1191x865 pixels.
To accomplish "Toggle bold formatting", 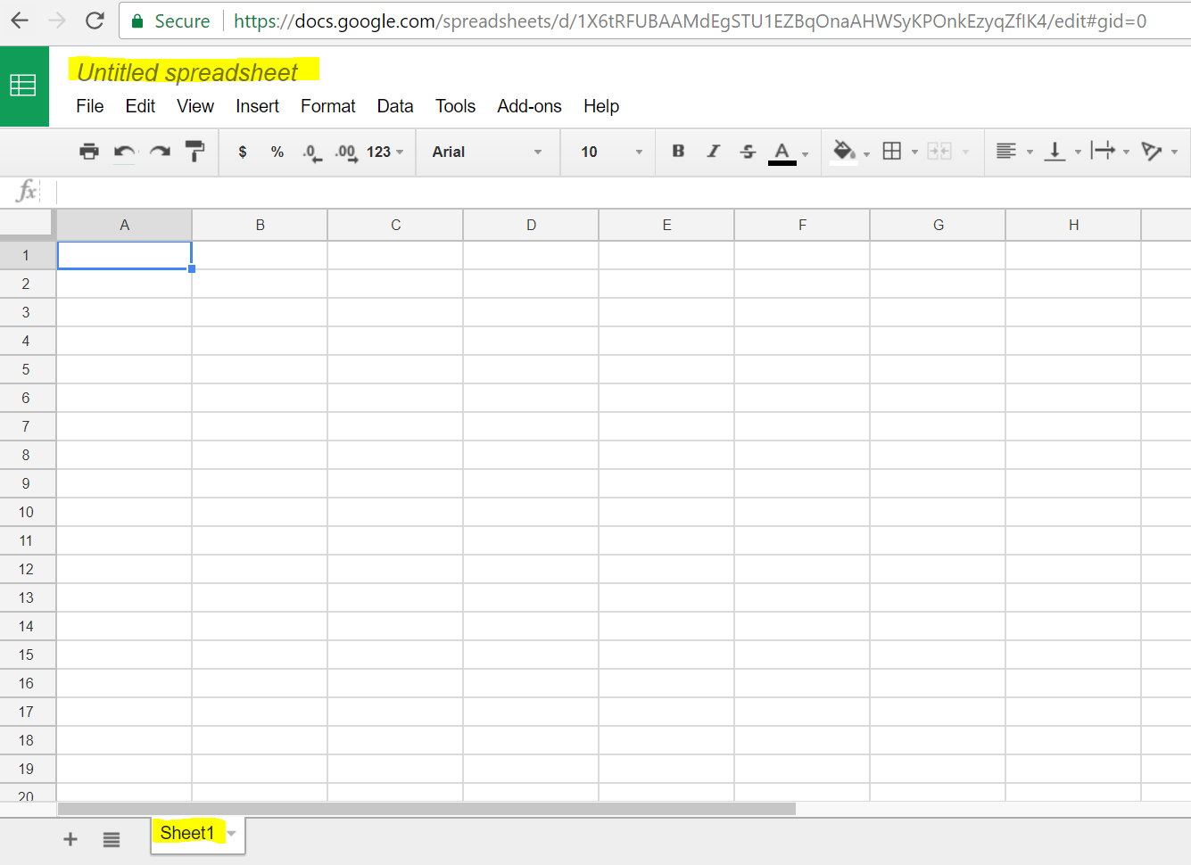I will 678,152.
